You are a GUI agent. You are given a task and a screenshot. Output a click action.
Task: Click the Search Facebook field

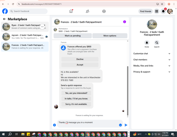(x=28, y=11)
